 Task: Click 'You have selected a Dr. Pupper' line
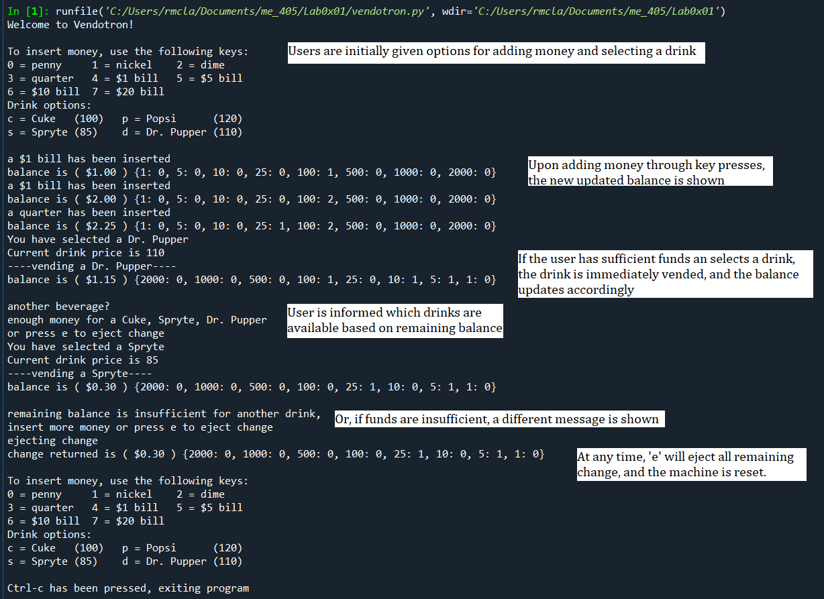(x=98, y=239)
